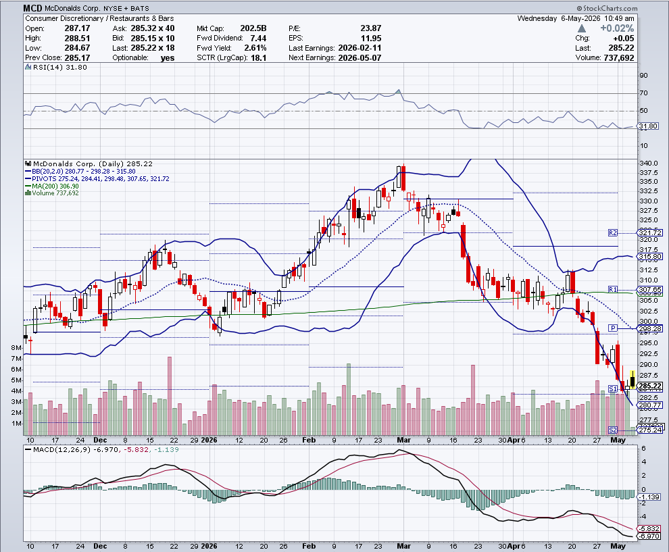Click the RSI indicator icon beside RSI(14)
The image size is (669, 552).
28,67
